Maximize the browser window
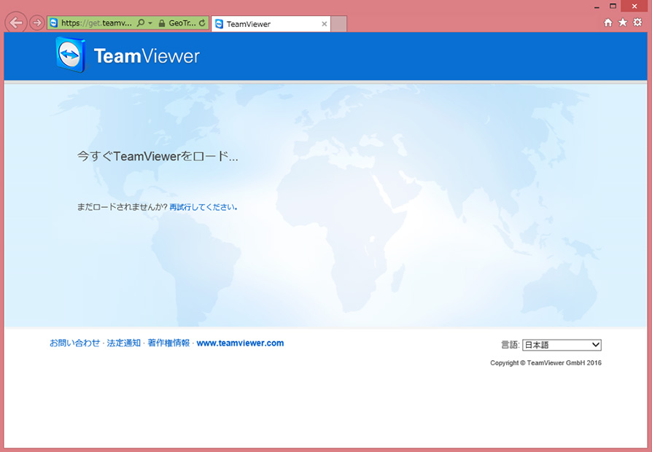 (613, 7)
